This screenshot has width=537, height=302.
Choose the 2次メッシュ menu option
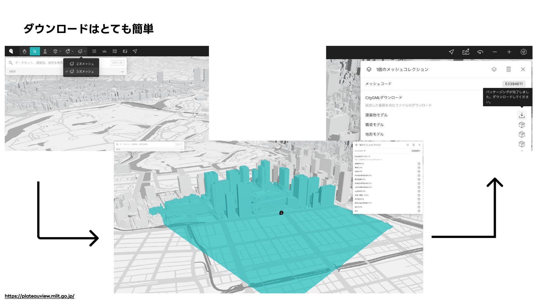81,64
